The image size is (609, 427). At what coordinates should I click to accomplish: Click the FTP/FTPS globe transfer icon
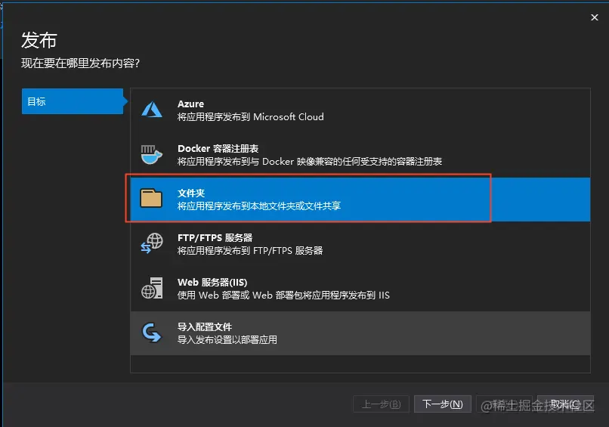[x=151, y=243]
